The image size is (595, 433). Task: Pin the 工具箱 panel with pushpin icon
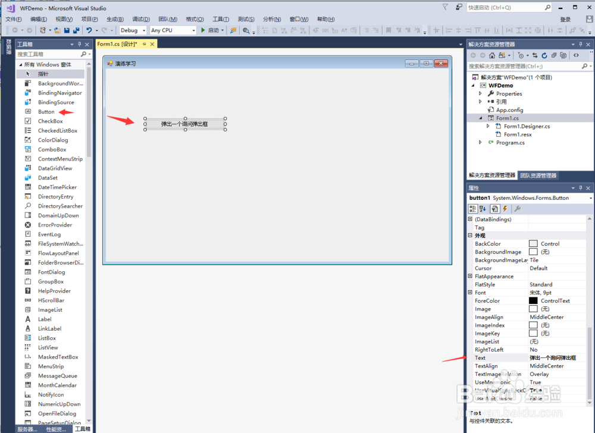(79, 45)
